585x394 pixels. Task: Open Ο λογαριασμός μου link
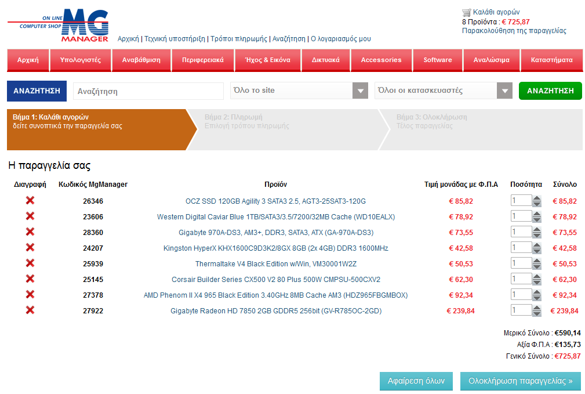click(x=341, y=39)
